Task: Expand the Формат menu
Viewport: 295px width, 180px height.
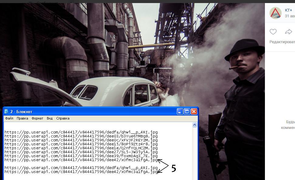Action: [37, 118]
